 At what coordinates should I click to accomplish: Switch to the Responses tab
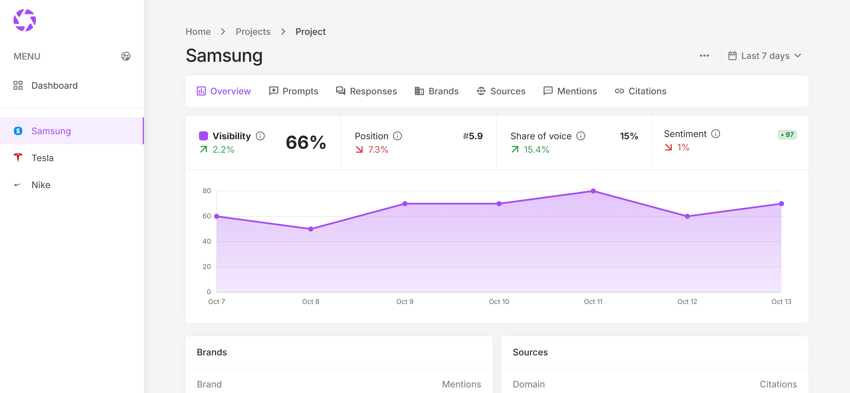[366, 91]
